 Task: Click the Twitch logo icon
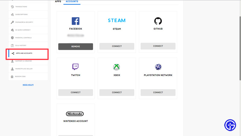tap(76, 67)
